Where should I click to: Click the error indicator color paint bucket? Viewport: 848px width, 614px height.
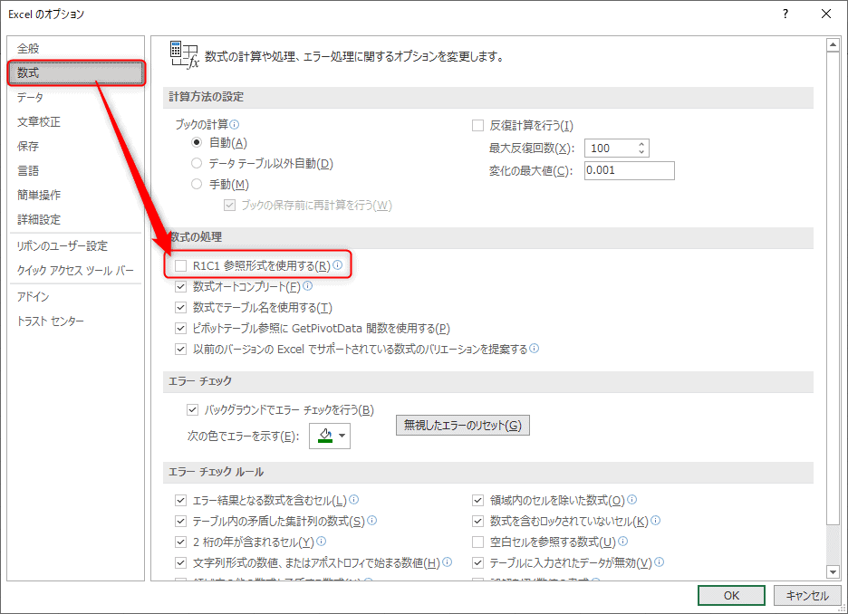325,436
